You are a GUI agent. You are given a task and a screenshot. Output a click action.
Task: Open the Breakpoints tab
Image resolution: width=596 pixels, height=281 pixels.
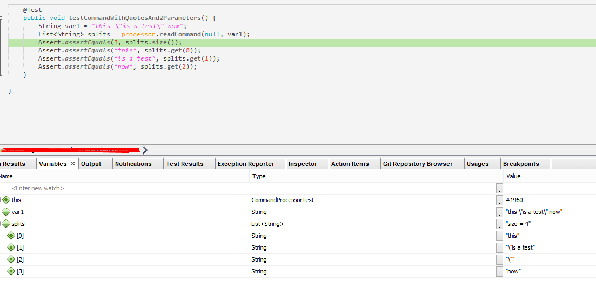click(521, 164)
